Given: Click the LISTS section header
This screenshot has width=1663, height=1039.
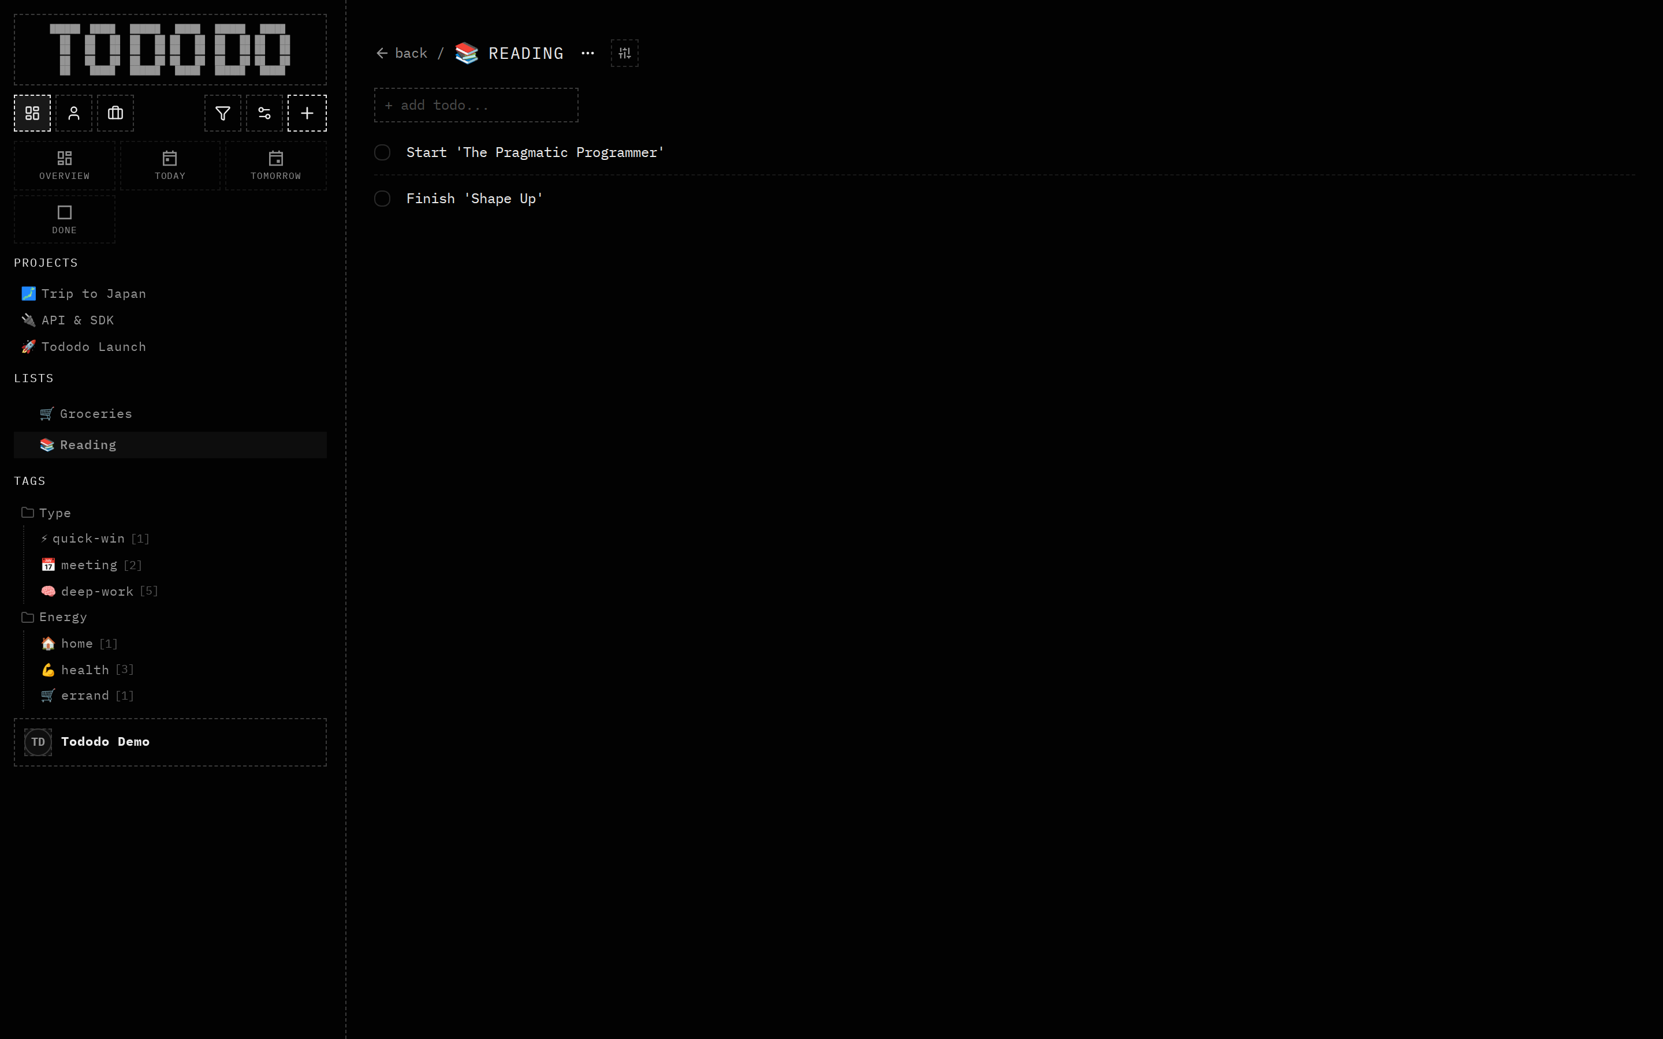Looking at the screenshot, I should [x=33, y=379].
